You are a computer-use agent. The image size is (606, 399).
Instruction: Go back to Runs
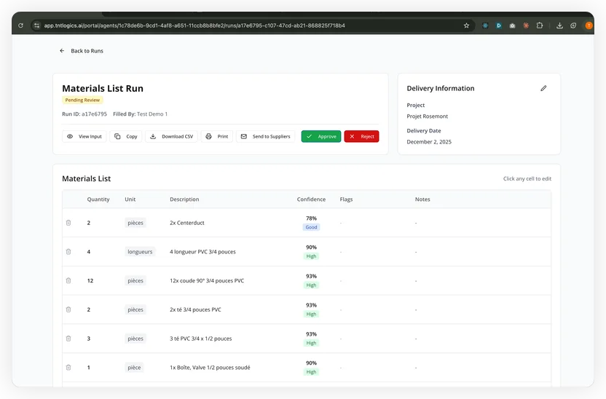pyautogui.click(x=82, y=51)
